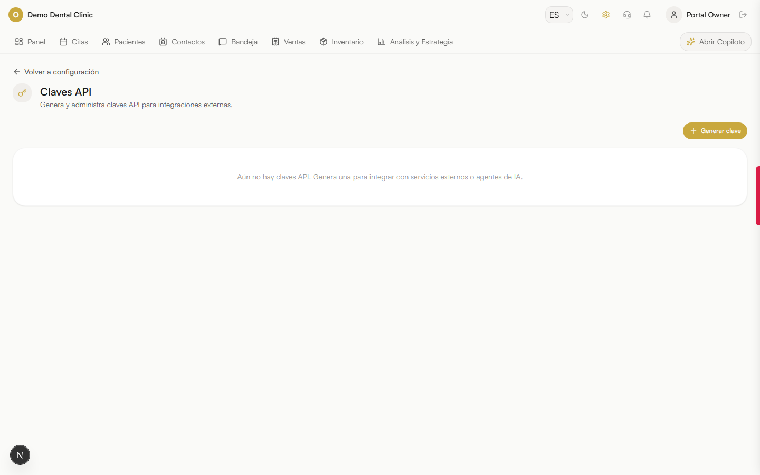Open the Inventario tab
This screenshot has height=475, width=760.
coord(341,42)
